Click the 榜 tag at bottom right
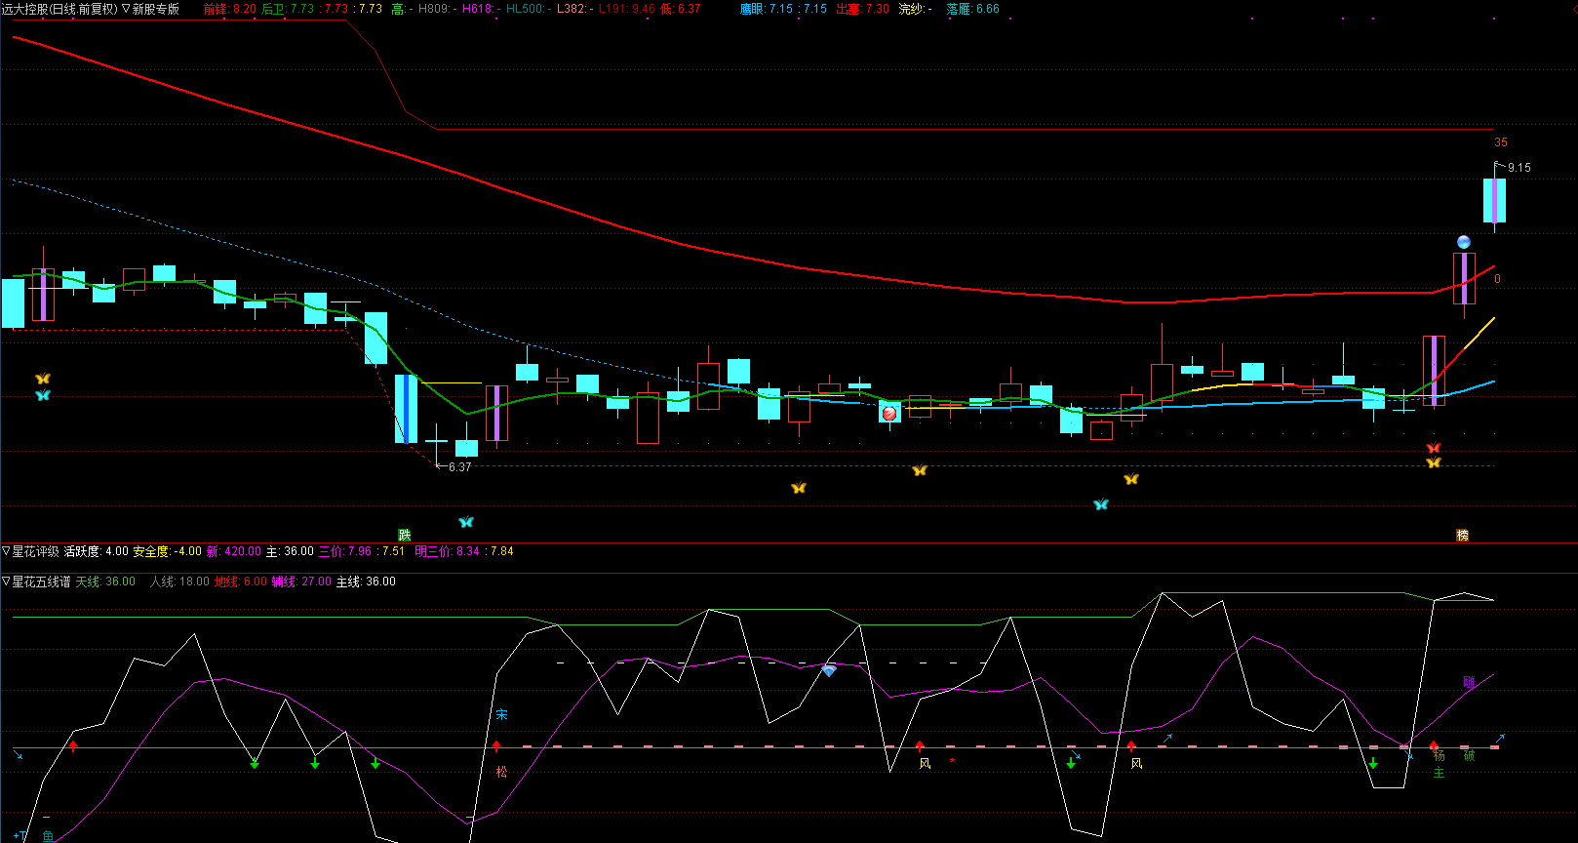The height and width of the screenshot is (843, 1578). click(x=1463, y=535)
